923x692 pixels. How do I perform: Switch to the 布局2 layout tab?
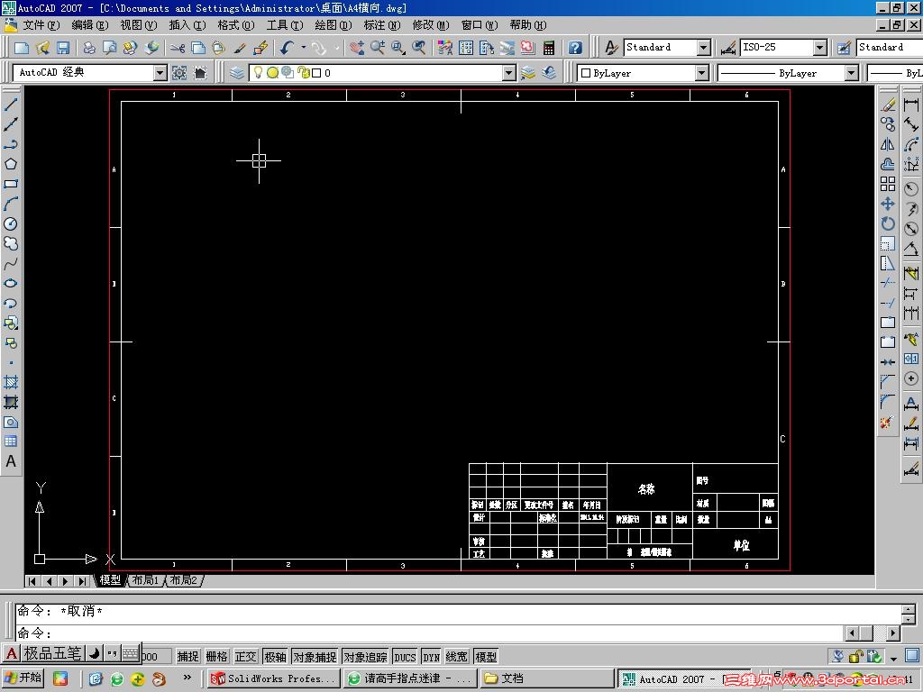tap(184, 580)
